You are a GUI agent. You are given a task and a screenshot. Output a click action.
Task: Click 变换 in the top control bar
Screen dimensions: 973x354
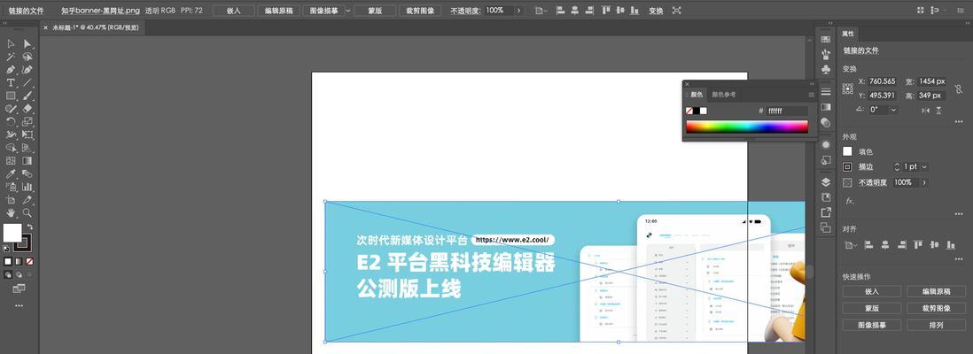coord(656,11)
